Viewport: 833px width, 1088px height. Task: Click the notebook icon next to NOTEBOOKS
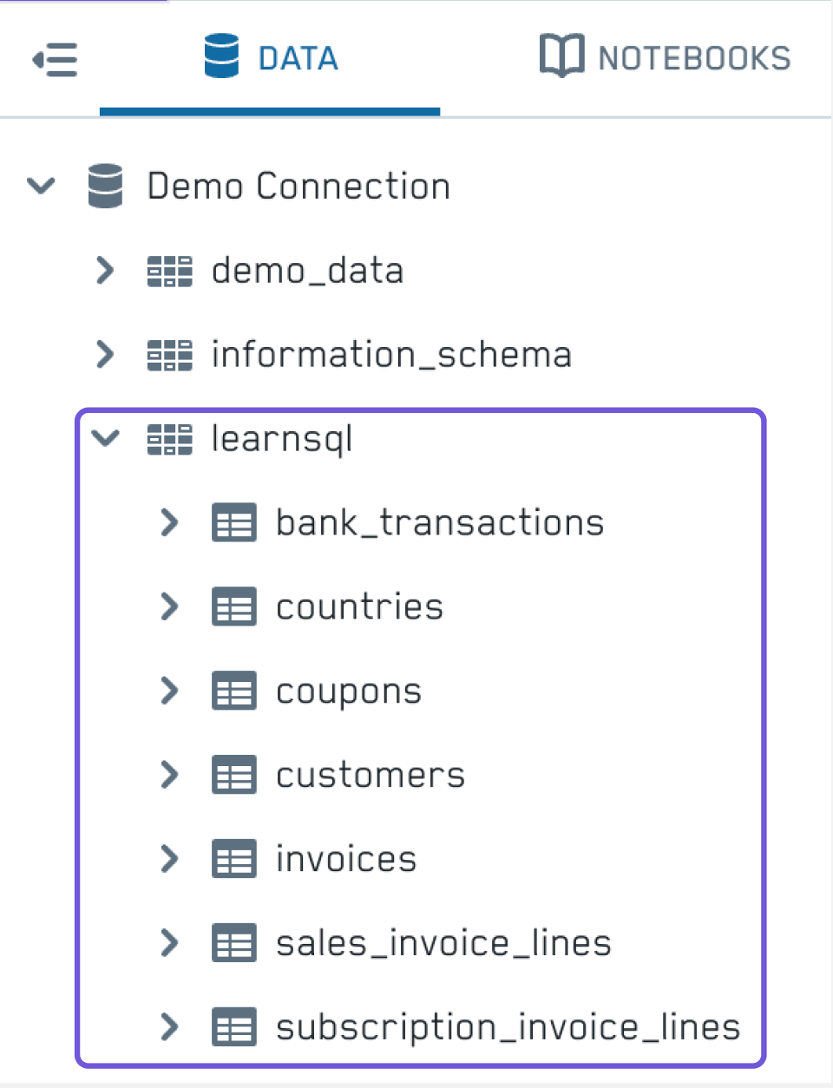pyautogui.click(x=561, y=56)
